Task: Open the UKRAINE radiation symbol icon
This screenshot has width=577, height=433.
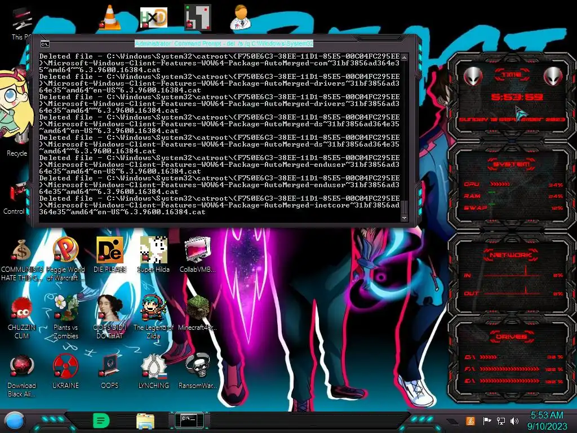Action: click(65, 371)
